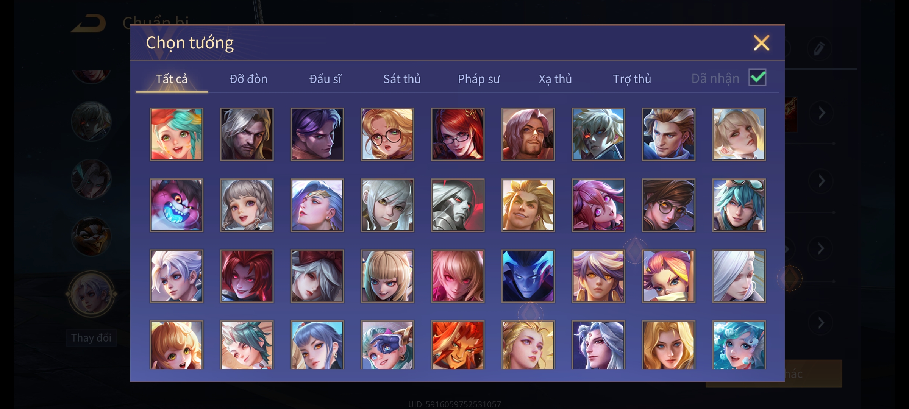Select the masked girl with purple eye mask

pyautogui.click(x=387, y=345)
